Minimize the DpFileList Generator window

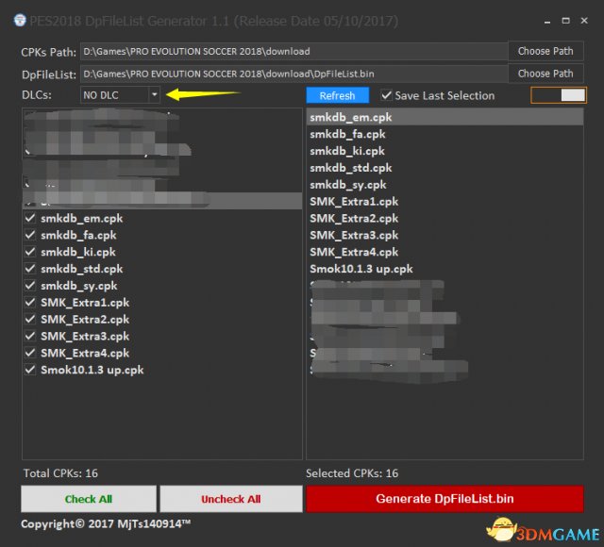tap(547, 21)
